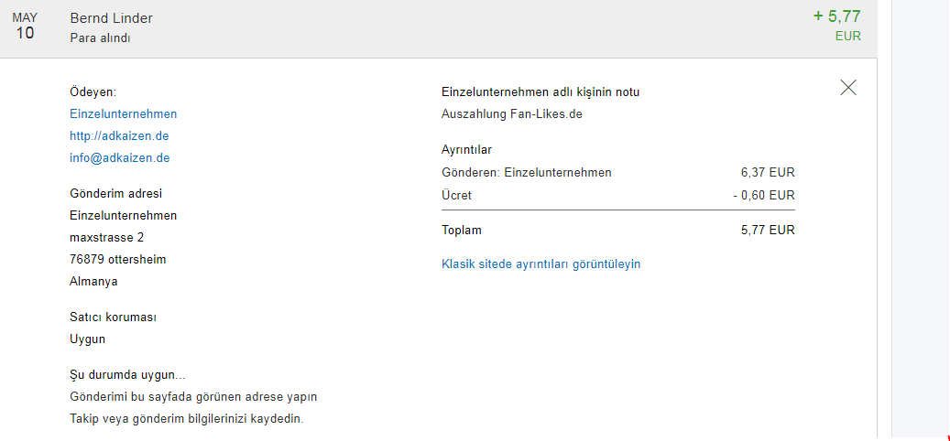The image size is (950, 441).
Task: Click the Toplam 5,77 EUR total
Action: pyautogui.click(x=768, y=231)
